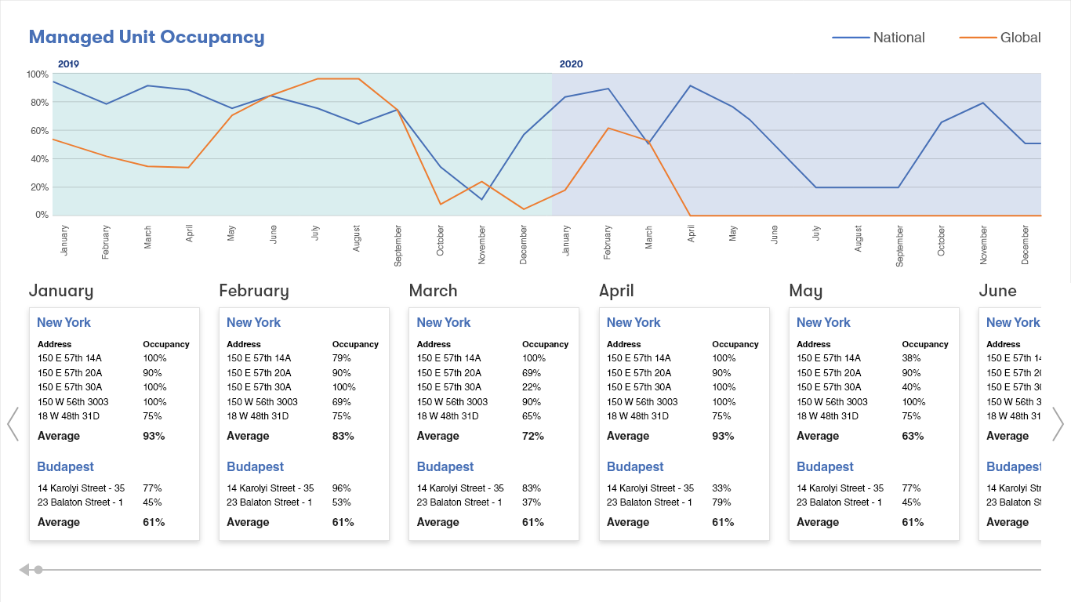1071x602 pixels.
Task: Open the Budapest link in February card
Action: [x=255, y=466]
